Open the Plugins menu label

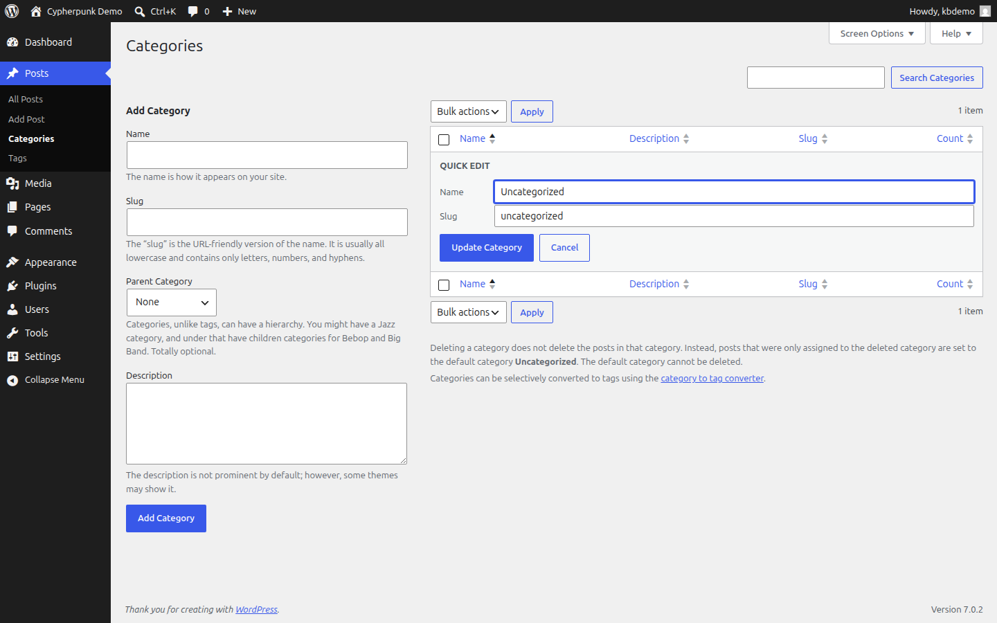(x=41, y=286)
